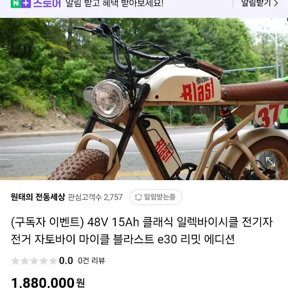Click the bell icon in 알림받는중
The height and width of the screenshot is (288, 288).
(138, 197)
